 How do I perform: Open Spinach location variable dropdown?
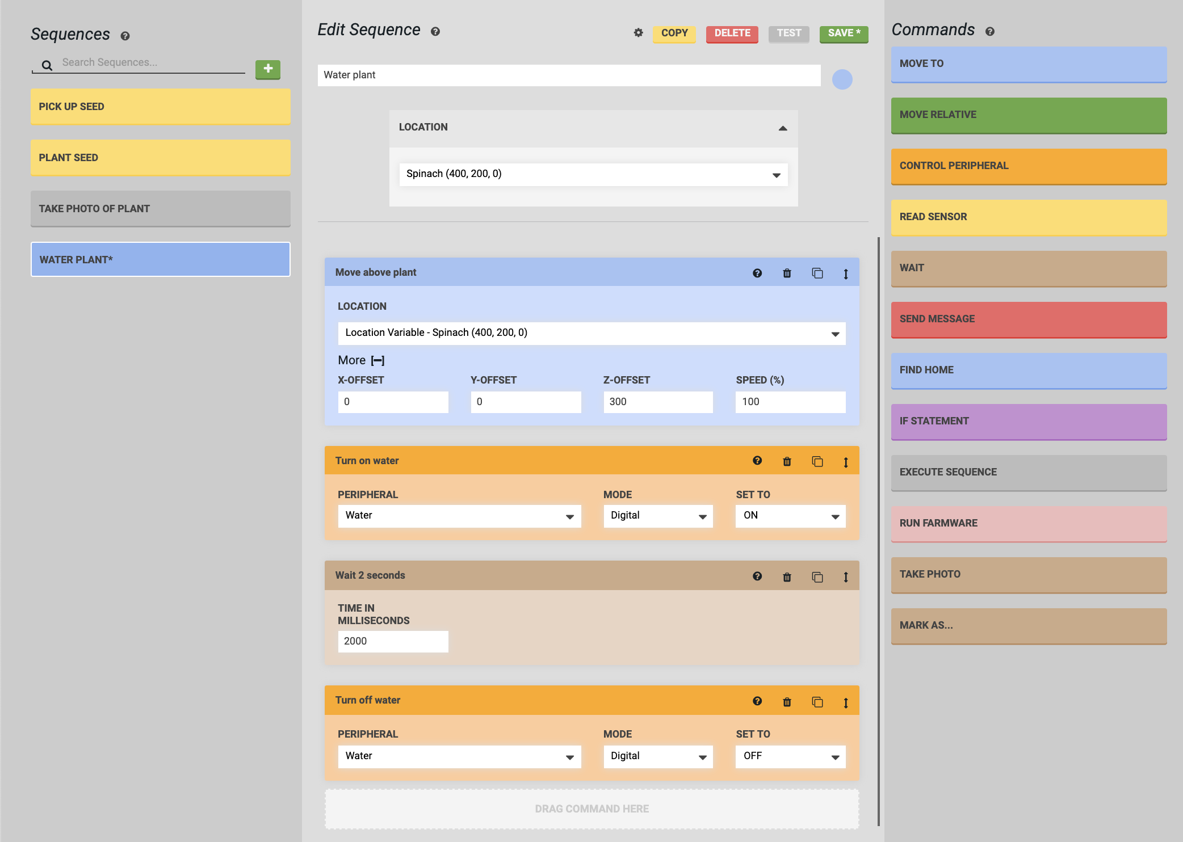click(593, 175)
